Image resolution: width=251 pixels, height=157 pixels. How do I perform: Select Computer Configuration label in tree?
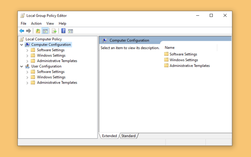click(51, 45)
